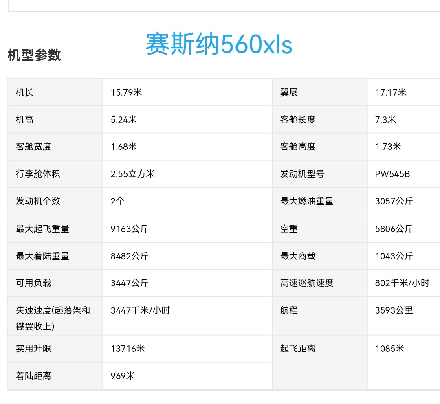Image resolution: width=440 pixels, height=404 pixels.
Task: Select the 13716米 value
Action: 128,349
